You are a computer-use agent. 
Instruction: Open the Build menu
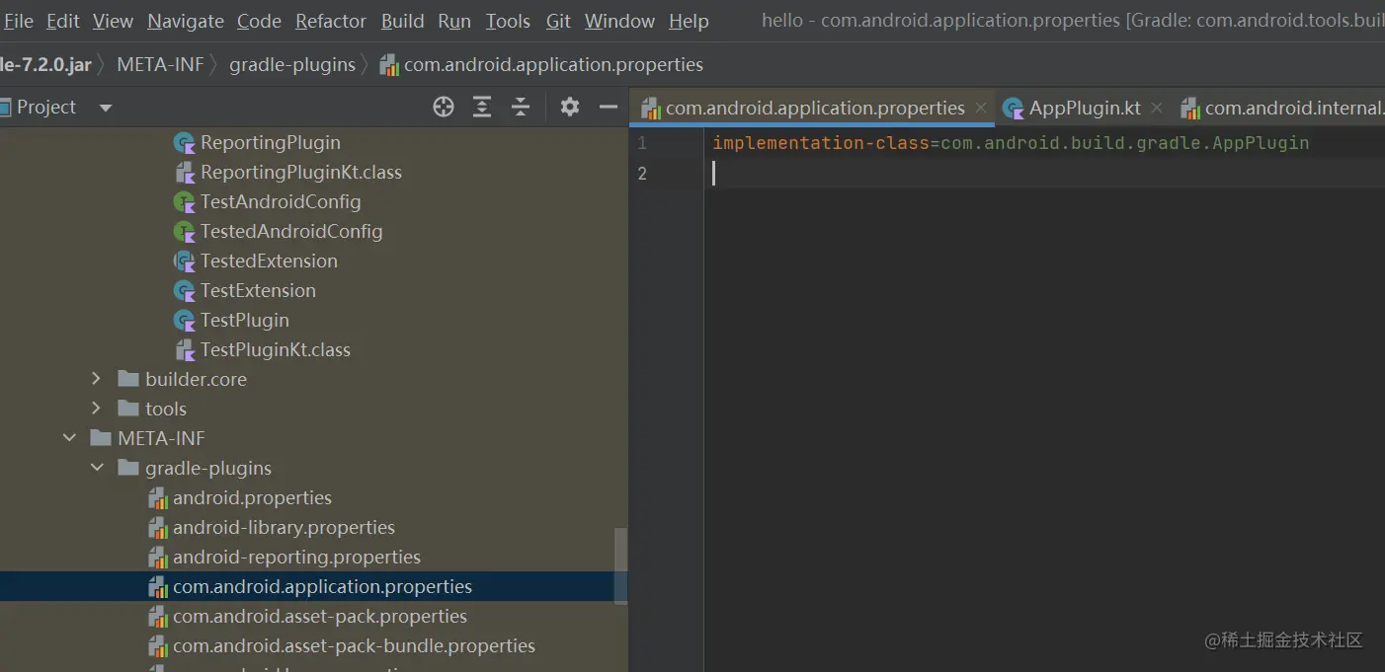402,21
